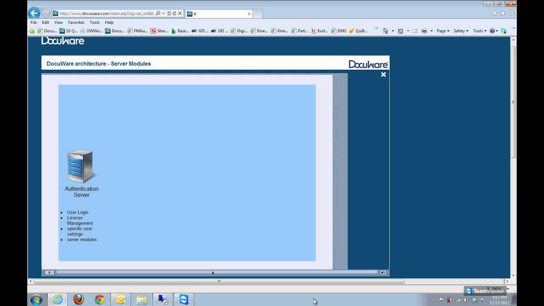The height and width of the screenshot is (306, 544).
Task: Select the browser tab titled #
Action: point(219,14)
